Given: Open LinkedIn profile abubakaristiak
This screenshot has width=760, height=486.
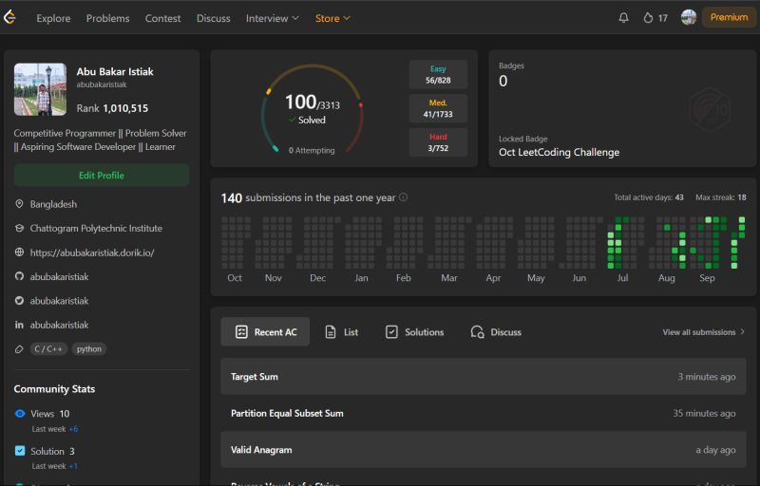Looking at the screenshot, I should pyautogui.click(x=59, y=325).
